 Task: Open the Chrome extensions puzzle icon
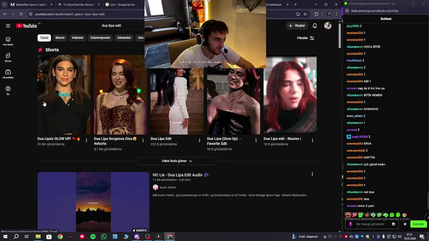(316, 14)
